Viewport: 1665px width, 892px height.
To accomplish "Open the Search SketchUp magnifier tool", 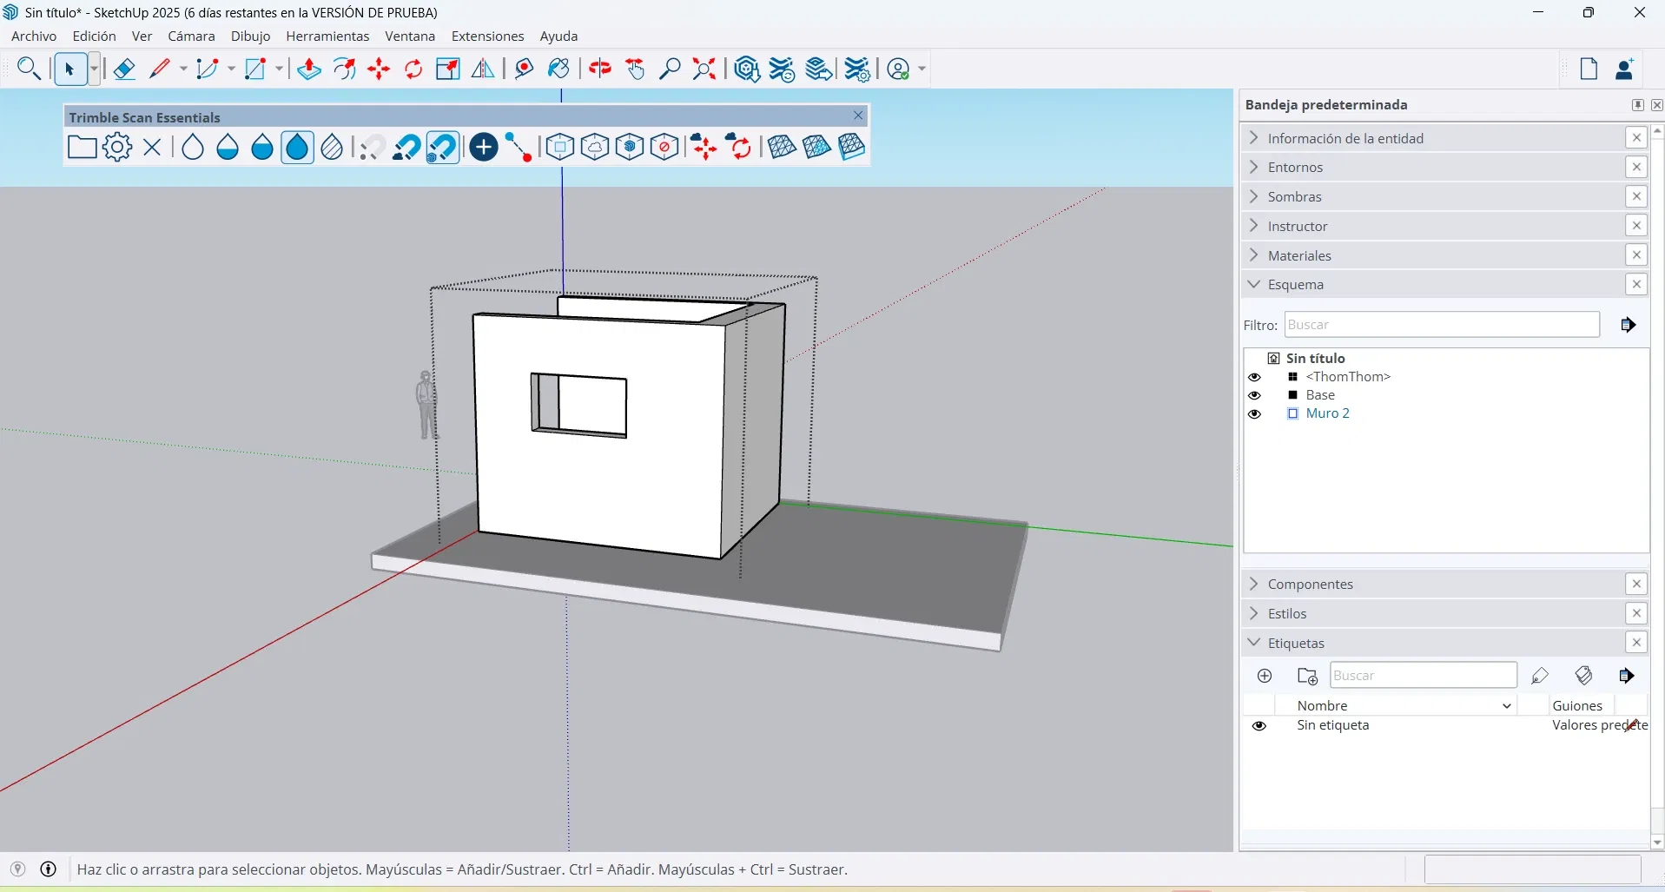I will [x=29, y=69].
